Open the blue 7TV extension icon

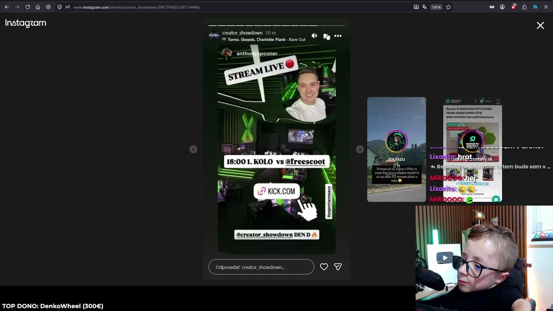pos(535,7)
